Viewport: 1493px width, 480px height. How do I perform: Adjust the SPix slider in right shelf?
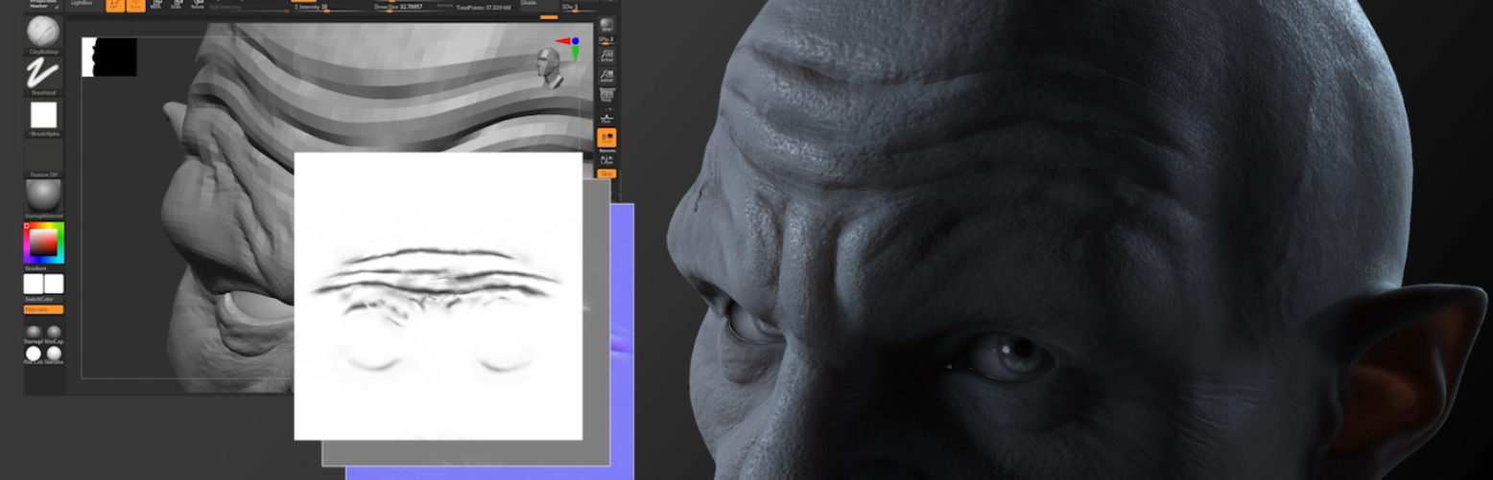coord(606,39)
